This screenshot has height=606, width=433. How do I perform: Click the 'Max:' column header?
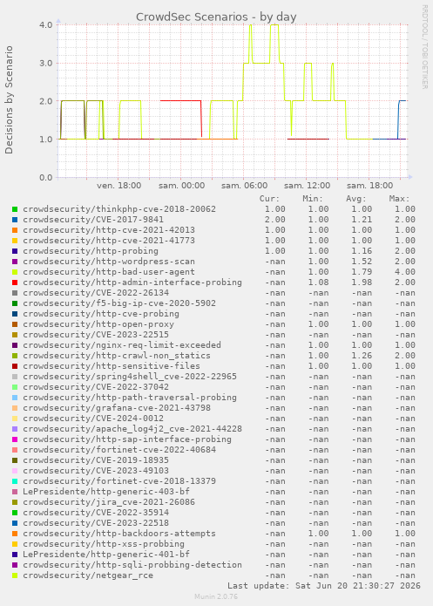[x=399, y=199]
